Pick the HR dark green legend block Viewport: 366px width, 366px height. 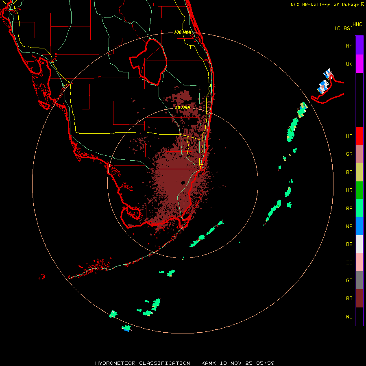coord(359,190)
